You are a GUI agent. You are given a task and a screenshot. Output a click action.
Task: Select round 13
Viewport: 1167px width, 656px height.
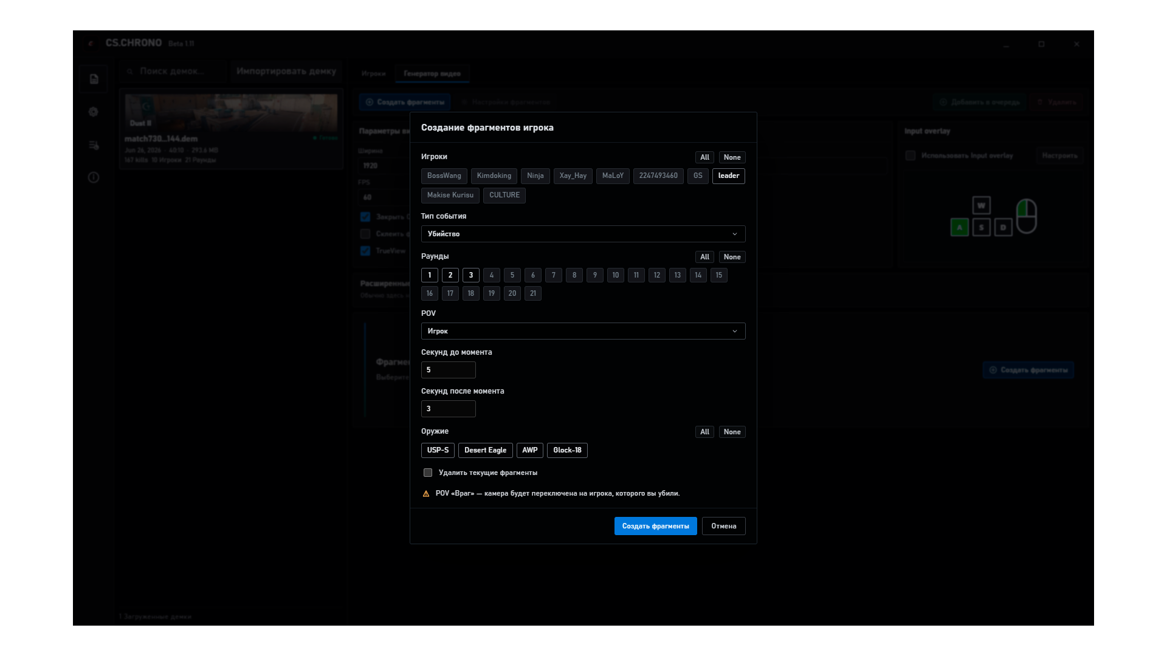pos(678,275)
